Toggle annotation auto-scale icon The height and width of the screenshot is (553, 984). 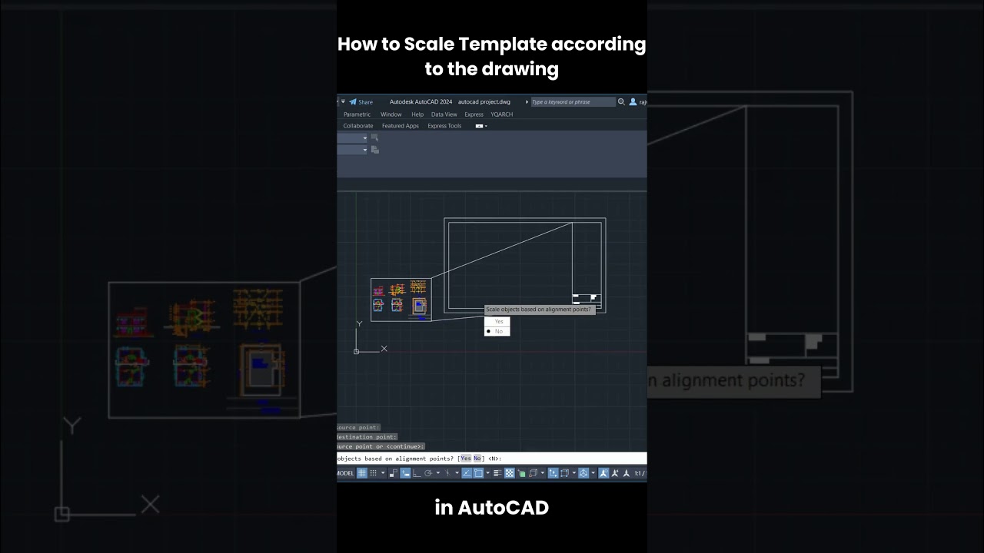click(614, 473)
